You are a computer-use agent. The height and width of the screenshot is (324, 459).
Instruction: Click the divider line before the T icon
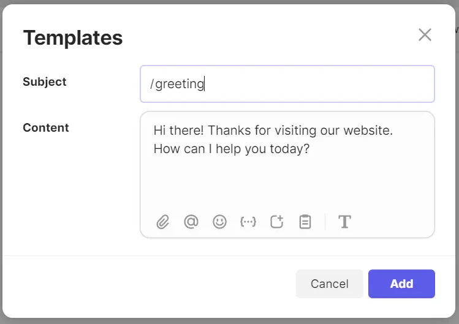(x=325, y=222)
